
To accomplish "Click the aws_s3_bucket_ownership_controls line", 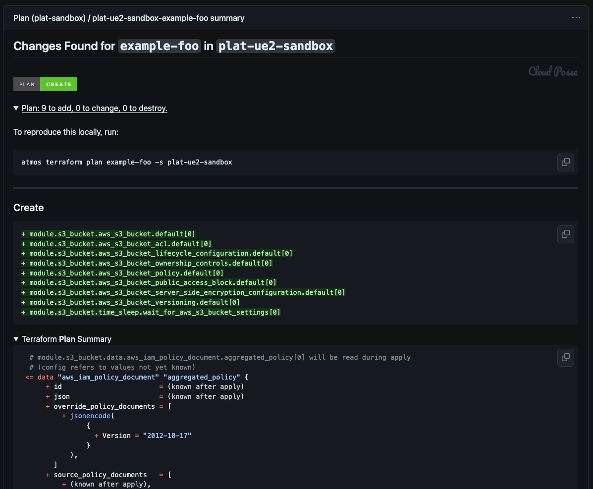I will pos(147,263).
